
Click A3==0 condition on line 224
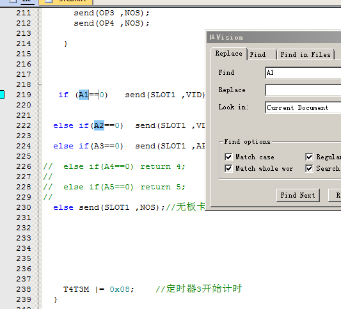[107, 146]
